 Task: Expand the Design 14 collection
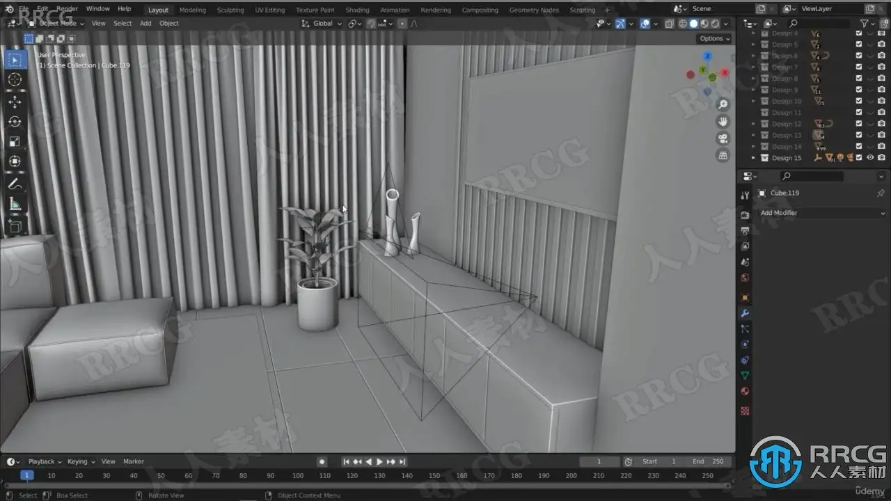tap(754, 147)
